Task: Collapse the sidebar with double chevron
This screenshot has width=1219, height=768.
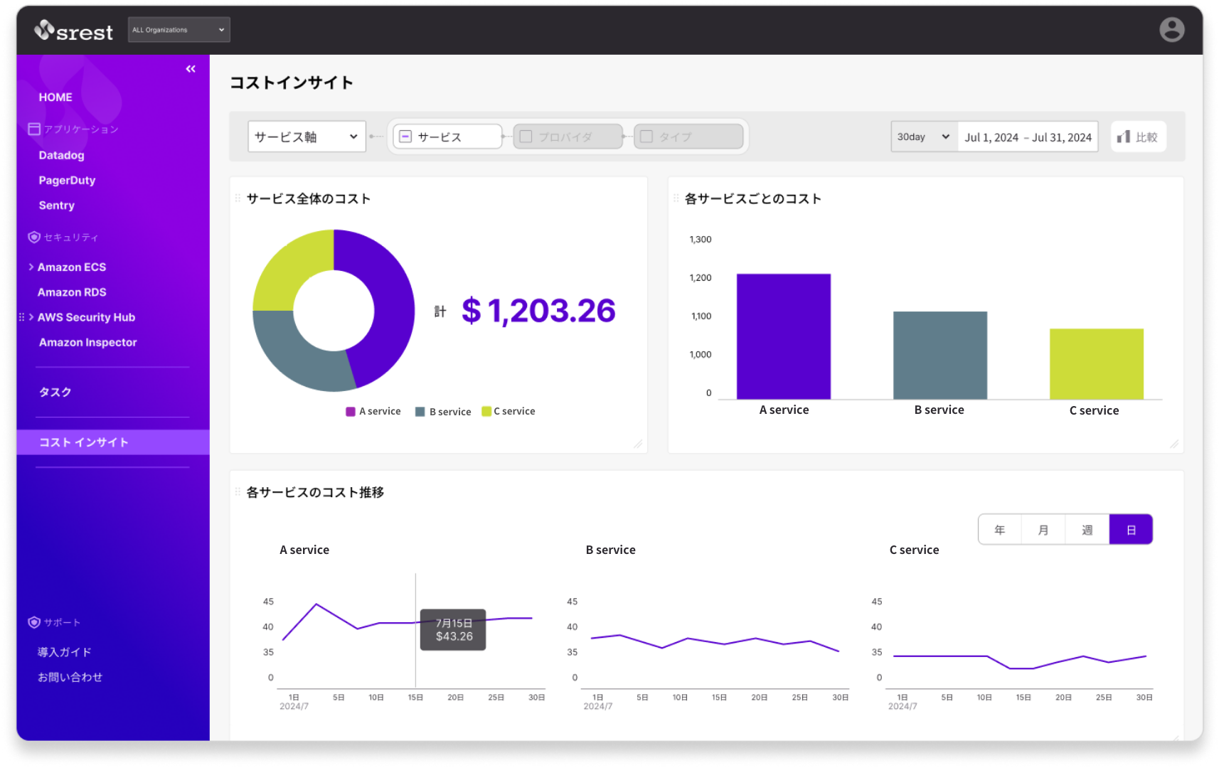Action: [x=191, y=69]
